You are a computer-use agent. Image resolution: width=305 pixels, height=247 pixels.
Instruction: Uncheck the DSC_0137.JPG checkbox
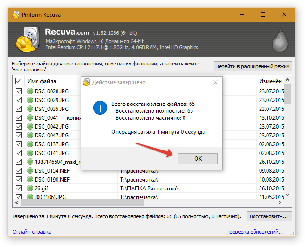pos(19,144)
